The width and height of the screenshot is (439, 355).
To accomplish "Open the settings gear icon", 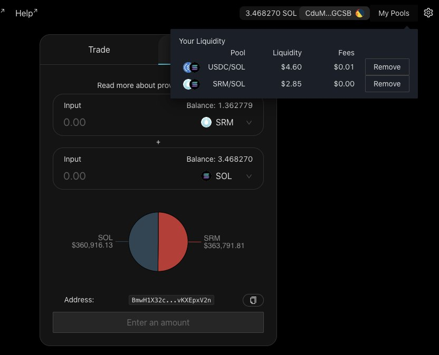I will (x=428, y=13).
